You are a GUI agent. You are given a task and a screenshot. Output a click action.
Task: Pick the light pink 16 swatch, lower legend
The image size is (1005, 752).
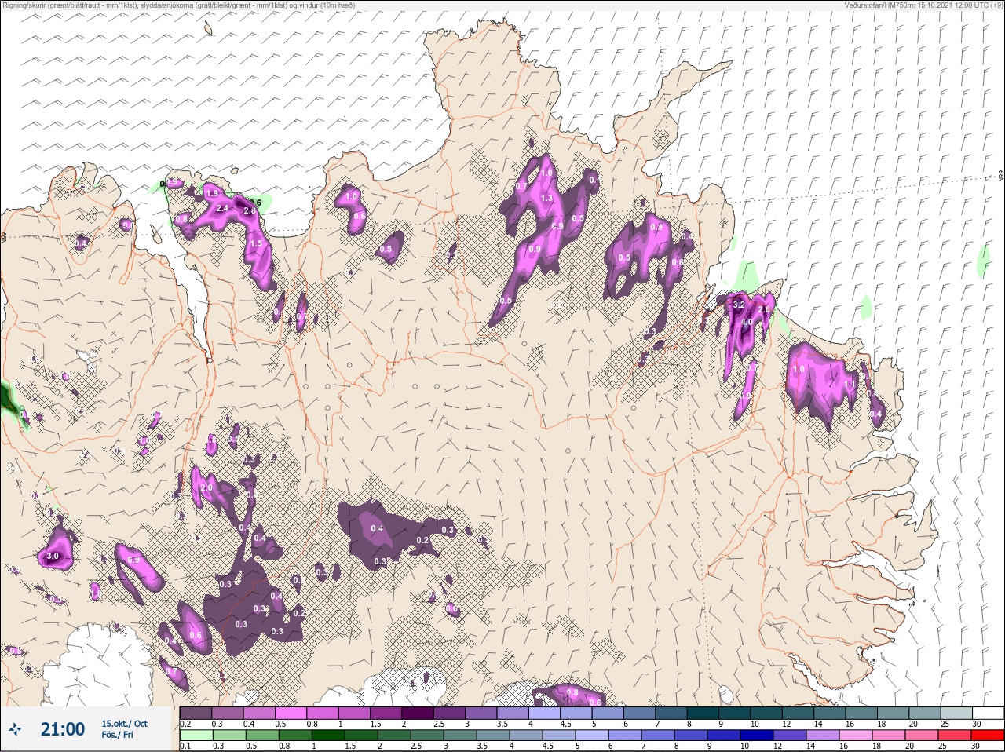[855, 736]
